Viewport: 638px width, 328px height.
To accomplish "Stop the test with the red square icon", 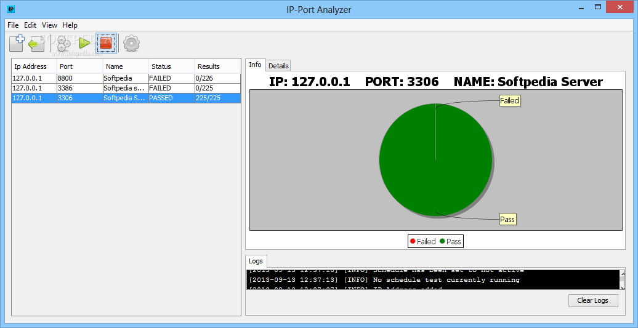I will point(106,43).
